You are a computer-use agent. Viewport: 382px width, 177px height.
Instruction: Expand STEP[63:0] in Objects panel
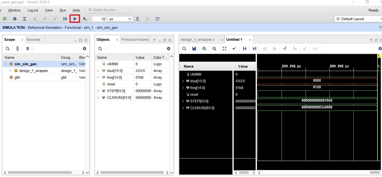click(98, 91)
